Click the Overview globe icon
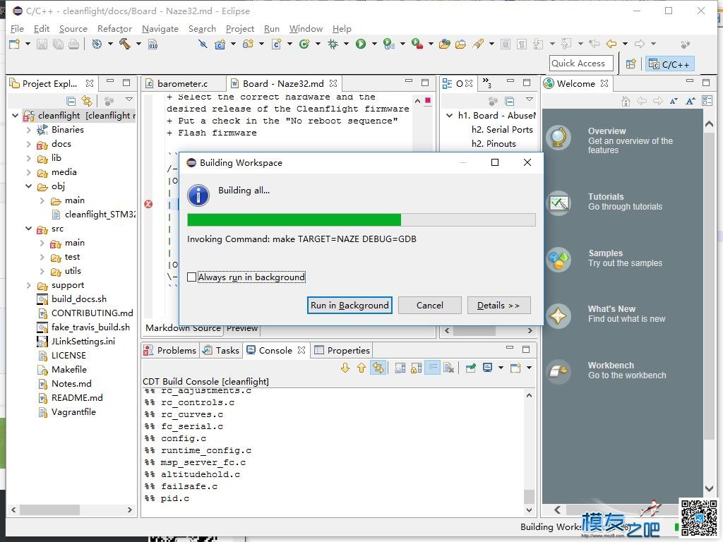 (x=558, y=138)
